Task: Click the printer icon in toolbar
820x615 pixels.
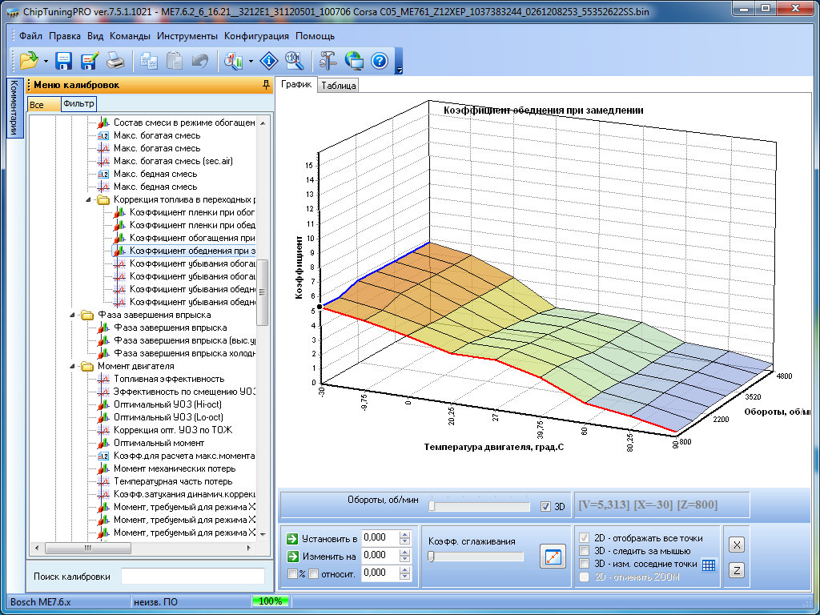Action: click(115, 60)
